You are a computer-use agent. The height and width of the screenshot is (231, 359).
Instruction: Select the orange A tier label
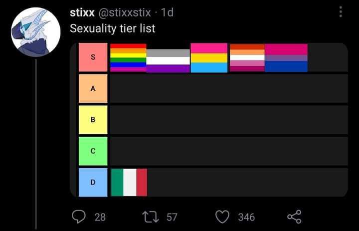93,88
